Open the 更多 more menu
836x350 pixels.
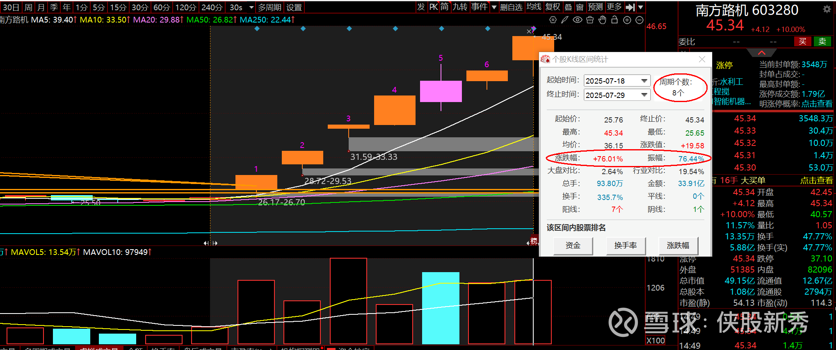[614, 7]
